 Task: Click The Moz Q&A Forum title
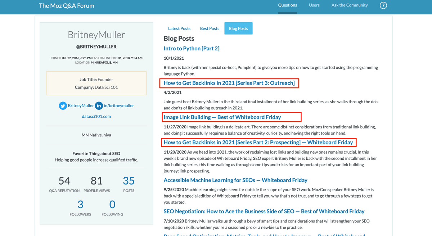pos(67,6)
